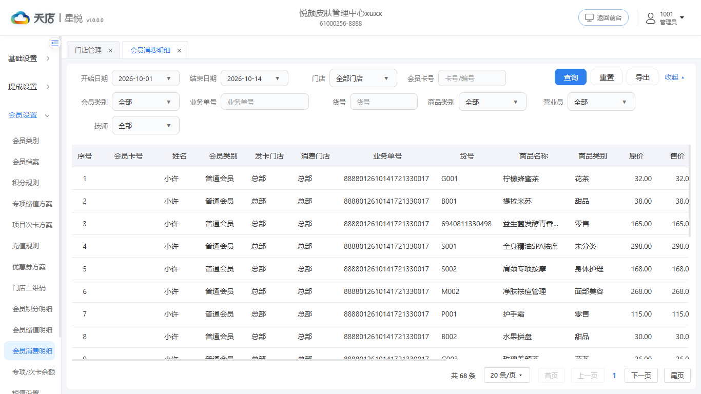Expand the 基础设置 menu section

tap(30, 58)
